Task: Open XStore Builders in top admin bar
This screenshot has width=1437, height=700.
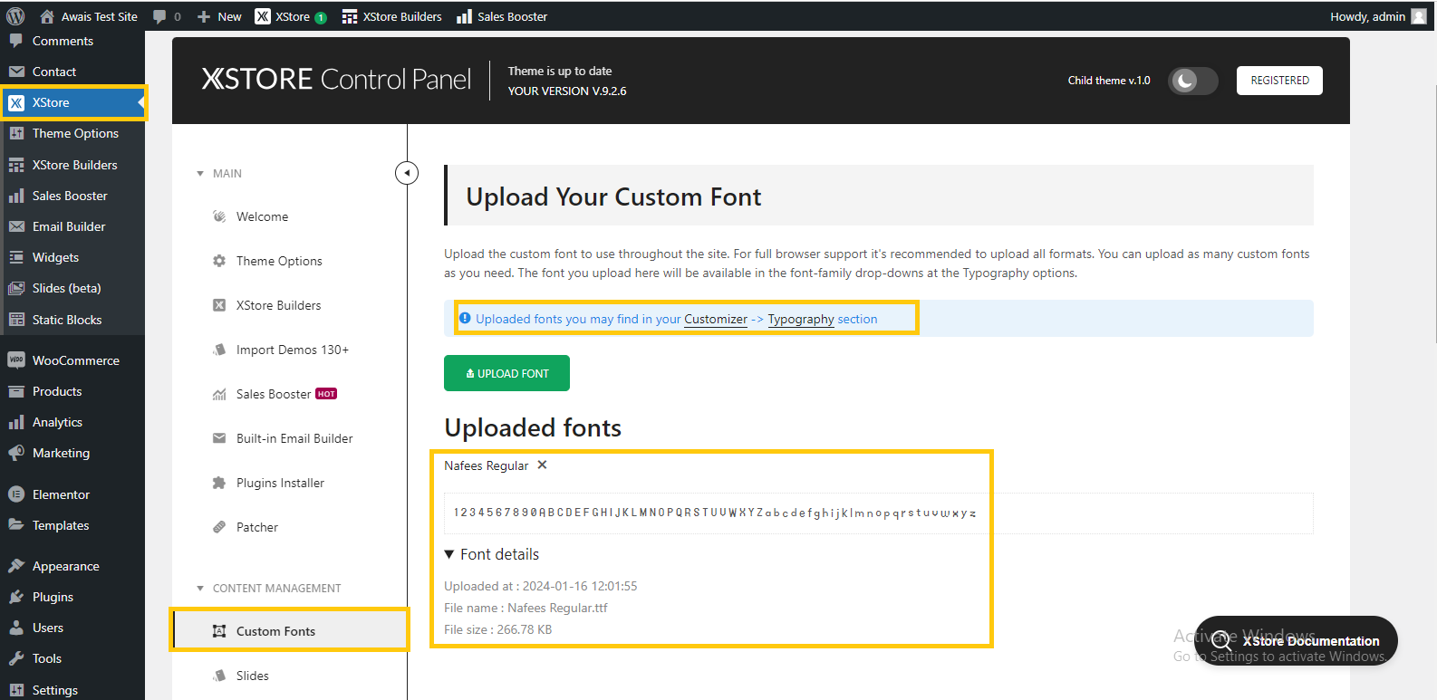Action: pyautogui.click(x=392, y=16)
